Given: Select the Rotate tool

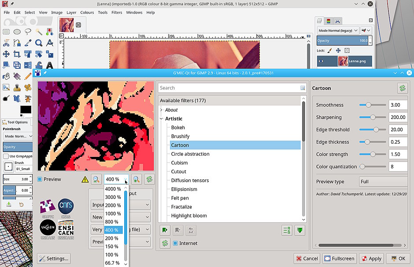Looking at the screenshot, I should [x=28, y=54].
